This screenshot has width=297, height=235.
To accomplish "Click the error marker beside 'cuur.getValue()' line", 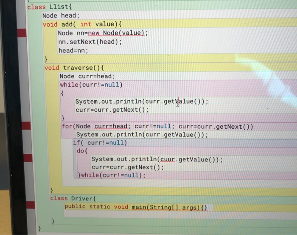I will click(28, 158).
